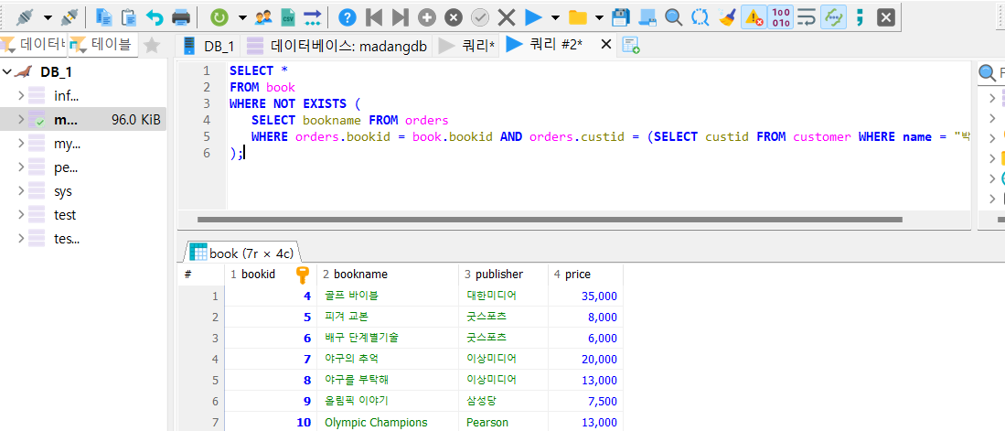Viewport: 1005px width, 431px height.
Task: Reformat SQL with the broom icon
Action: [x=726, y=17]
